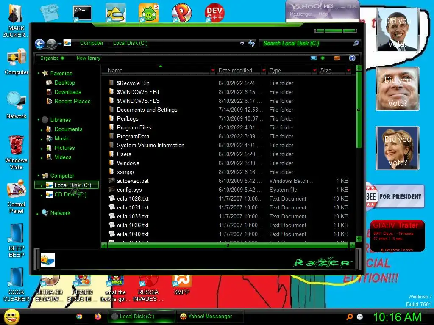Screen dimensions: 434x325
Task: Select the Windows folder icon
Action: (111, 163)
